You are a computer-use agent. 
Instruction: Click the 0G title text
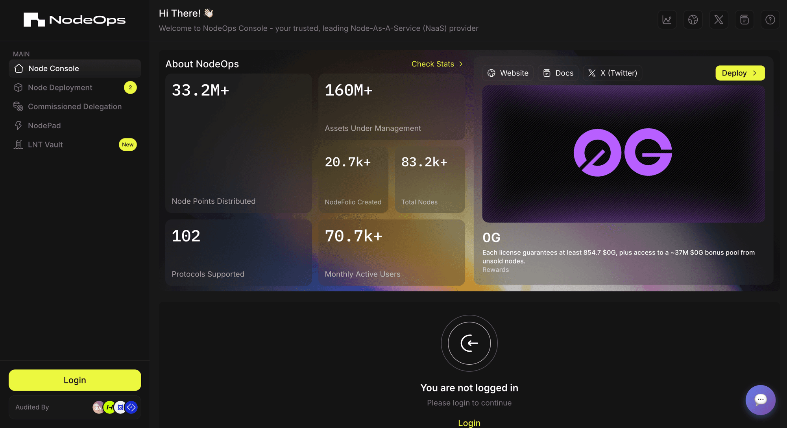[x=491, y=238]
